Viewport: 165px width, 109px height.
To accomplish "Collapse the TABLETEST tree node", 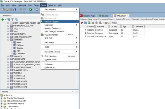I will click(x=8, y=39).
